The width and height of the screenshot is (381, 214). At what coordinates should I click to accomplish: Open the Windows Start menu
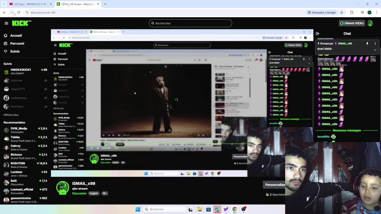pos(138,209)
